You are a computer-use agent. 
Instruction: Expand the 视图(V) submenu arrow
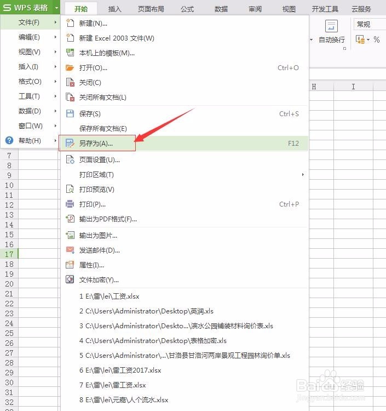[x=55, y=52]
